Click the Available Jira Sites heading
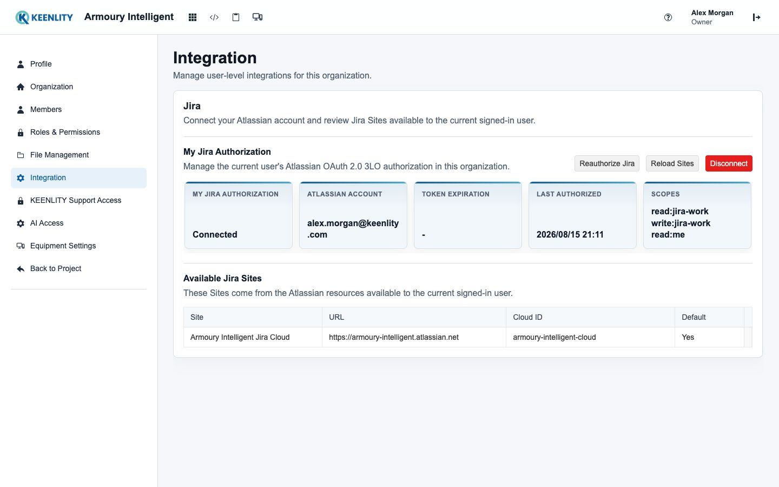Viewport: 779px width, 487px height. click(x=222, y=278)
